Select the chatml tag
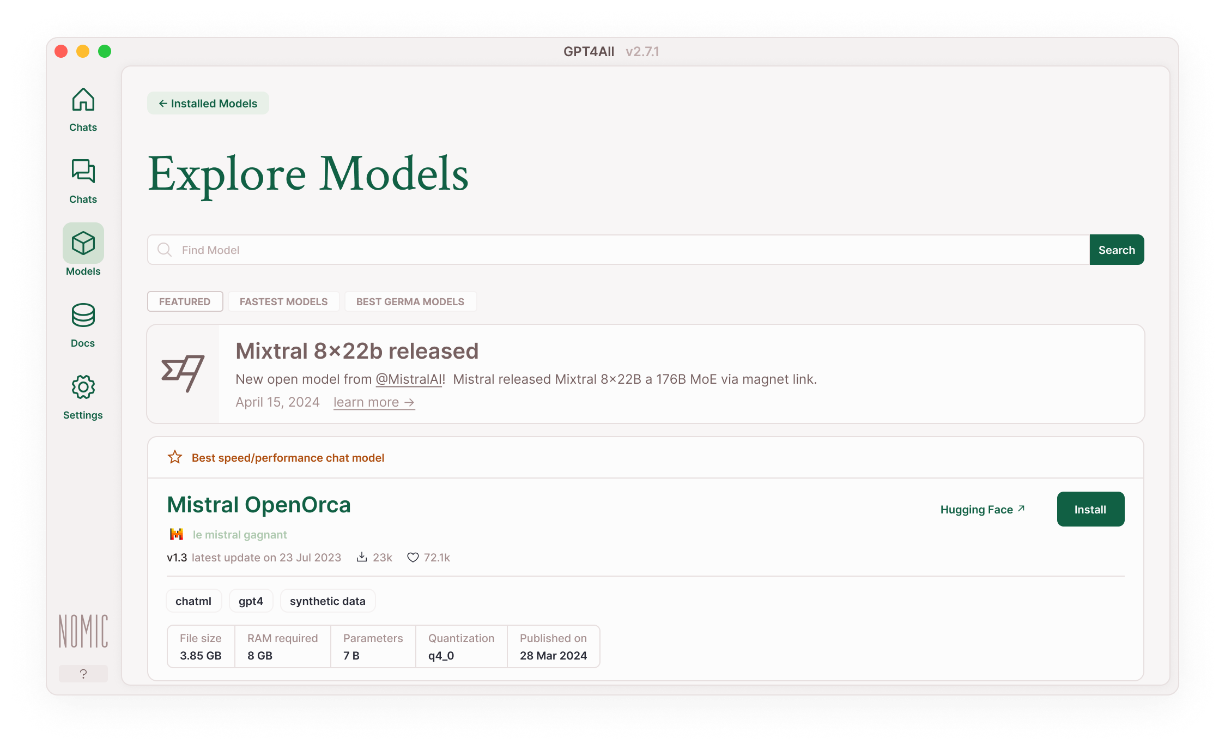The height and width of the screenshot is (750, 1225). (193, 601)
